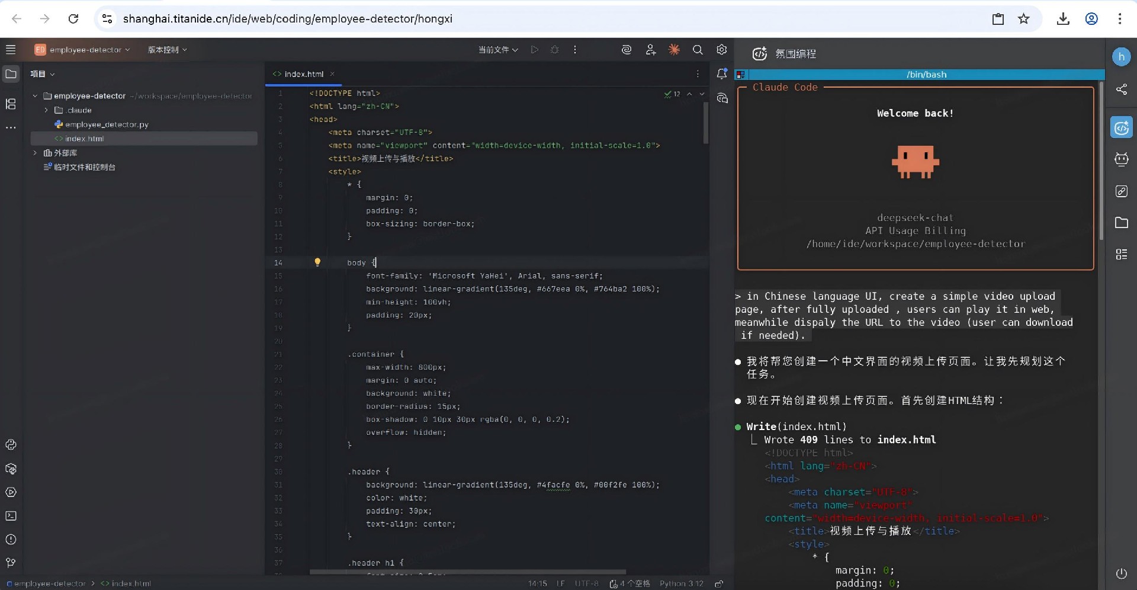
Task: Click the share icon in right sidebar
Action: point(1121,89)
